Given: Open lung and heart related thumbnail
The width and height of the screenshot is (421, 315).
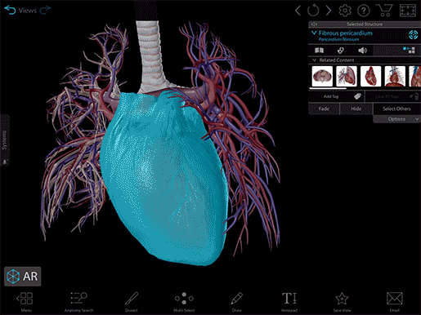Looking at the screenshot, I should click(347, 76).
